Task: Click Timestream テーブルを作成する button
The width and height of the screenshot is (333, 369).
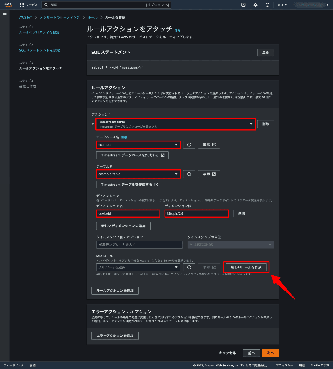Action: [129, 184]
